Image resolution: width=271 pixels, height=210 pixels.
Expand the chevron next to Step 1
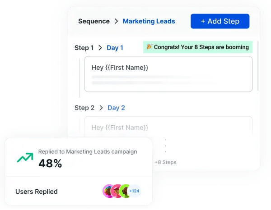(x=100, y=48)
